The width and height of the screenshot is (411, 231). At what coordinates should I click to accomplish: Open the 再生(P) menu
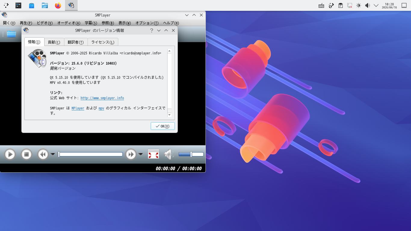tap(26, 23)
